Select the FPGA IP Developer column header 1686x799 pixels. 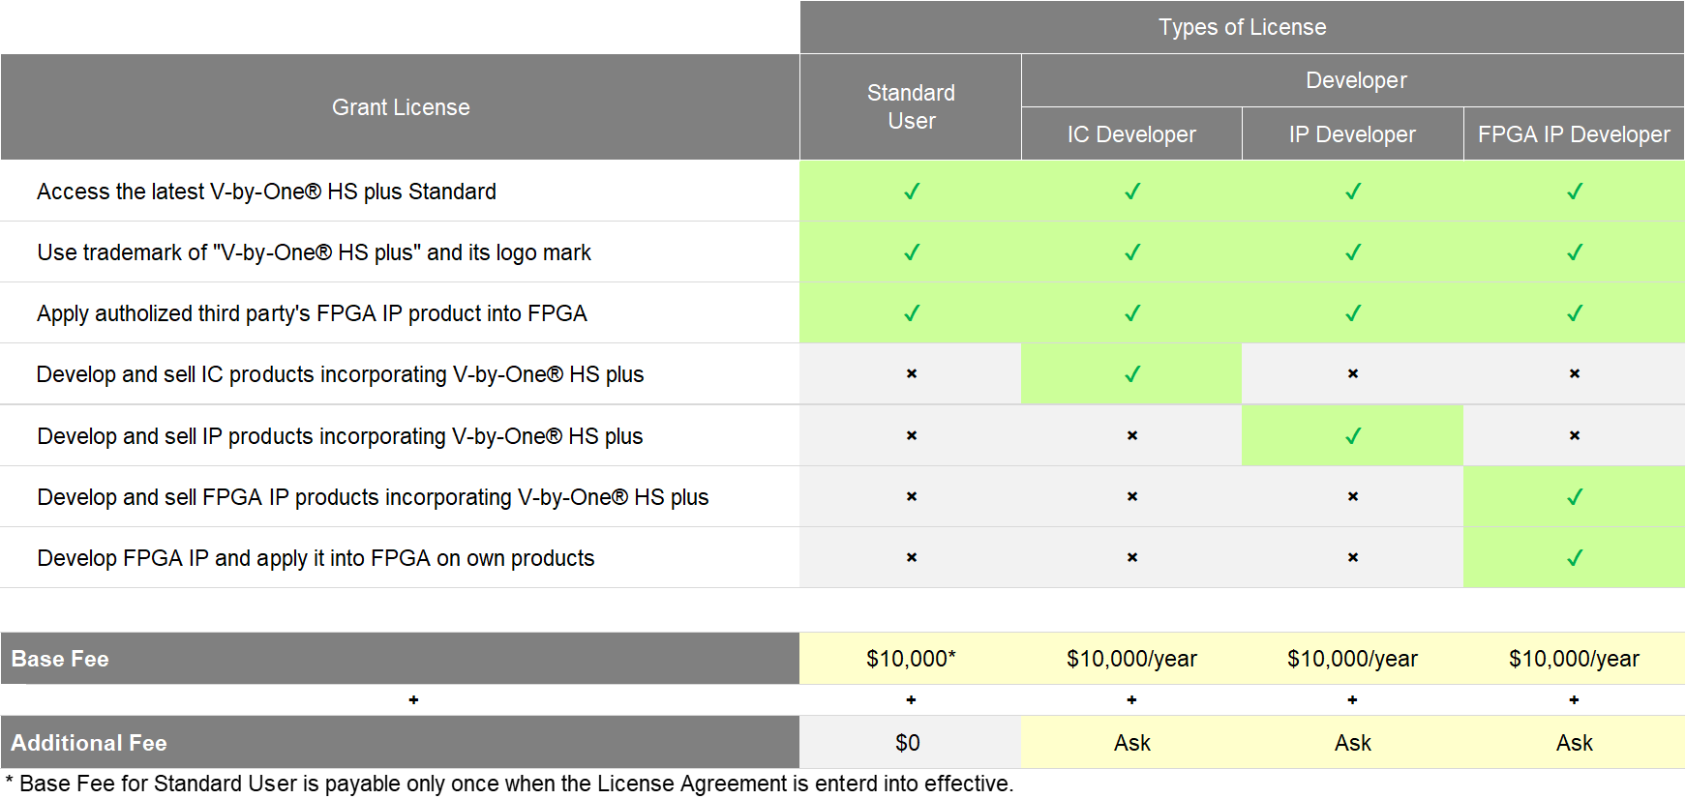click(x=1574, y=134)
